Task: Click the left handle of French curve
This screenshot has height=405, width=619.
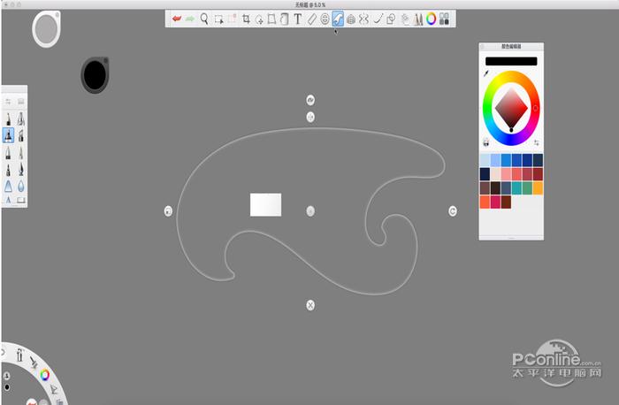Action: pos(168,210)
